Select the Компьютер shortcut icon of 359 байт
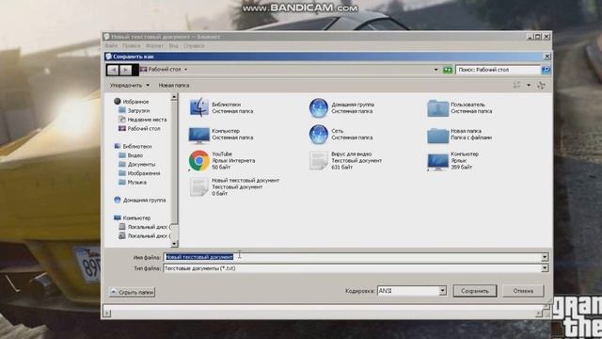 (x=437, y=161)
